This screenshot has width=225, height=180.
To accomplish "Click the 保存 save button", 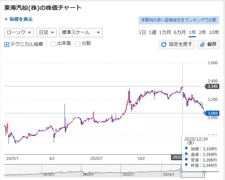I will (208, 45).
